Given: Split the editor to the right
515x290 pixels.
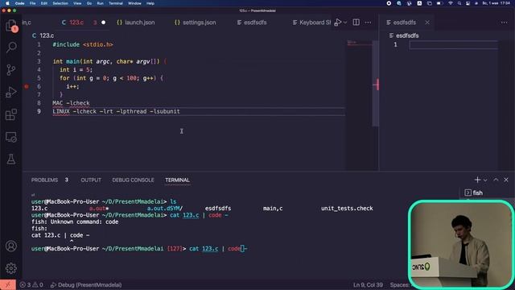Looking at the screenshot, I should click(356, 23).
